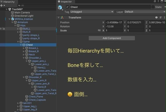Click the Transform component help icon
This screenshot has width=166, height=112.
coord(156,18)
